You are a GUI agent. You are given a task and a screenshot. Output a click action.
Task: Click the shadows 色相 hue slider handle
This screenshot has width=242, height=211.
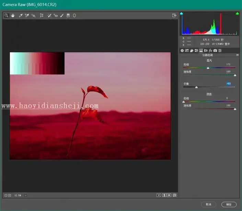pyautogui.click(x=184, y=102)
